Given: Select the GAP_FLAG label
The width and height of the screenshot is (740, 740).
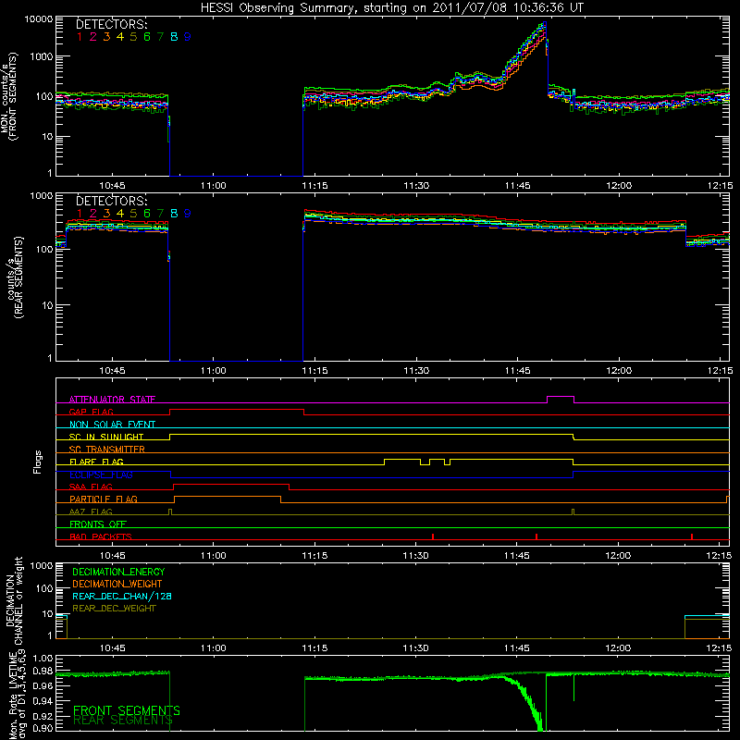Looking at the screenshot, I should [91, 412].
